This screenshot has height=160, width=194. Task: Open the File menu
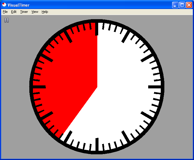pyautogui.click(x=5, y=12)
